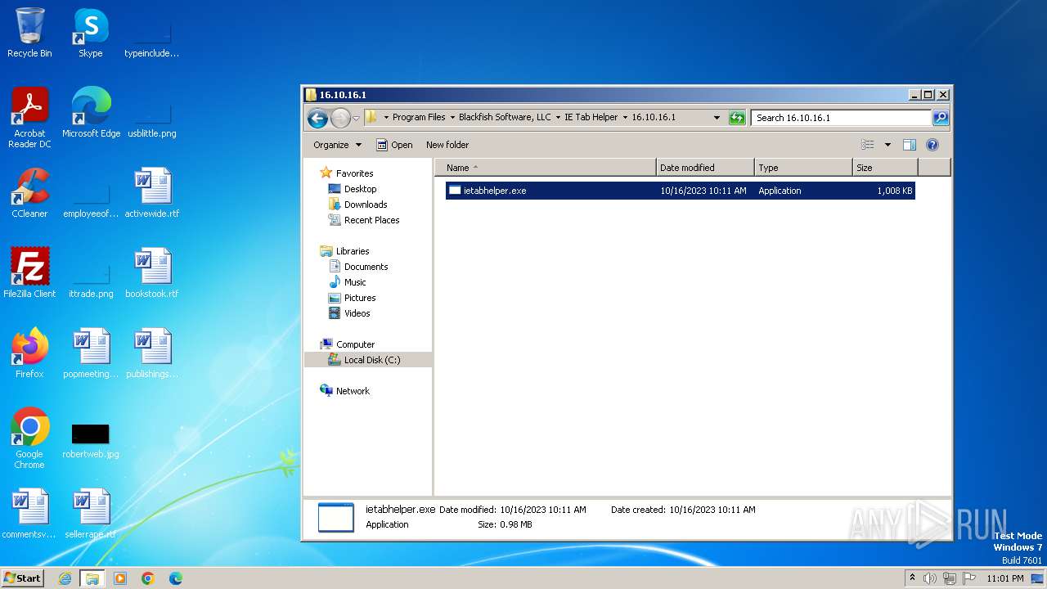Select IE Tab Helper in address path
Viewport: 1047px width, 589px height.
pyautogui.click(x=591, y=118)
